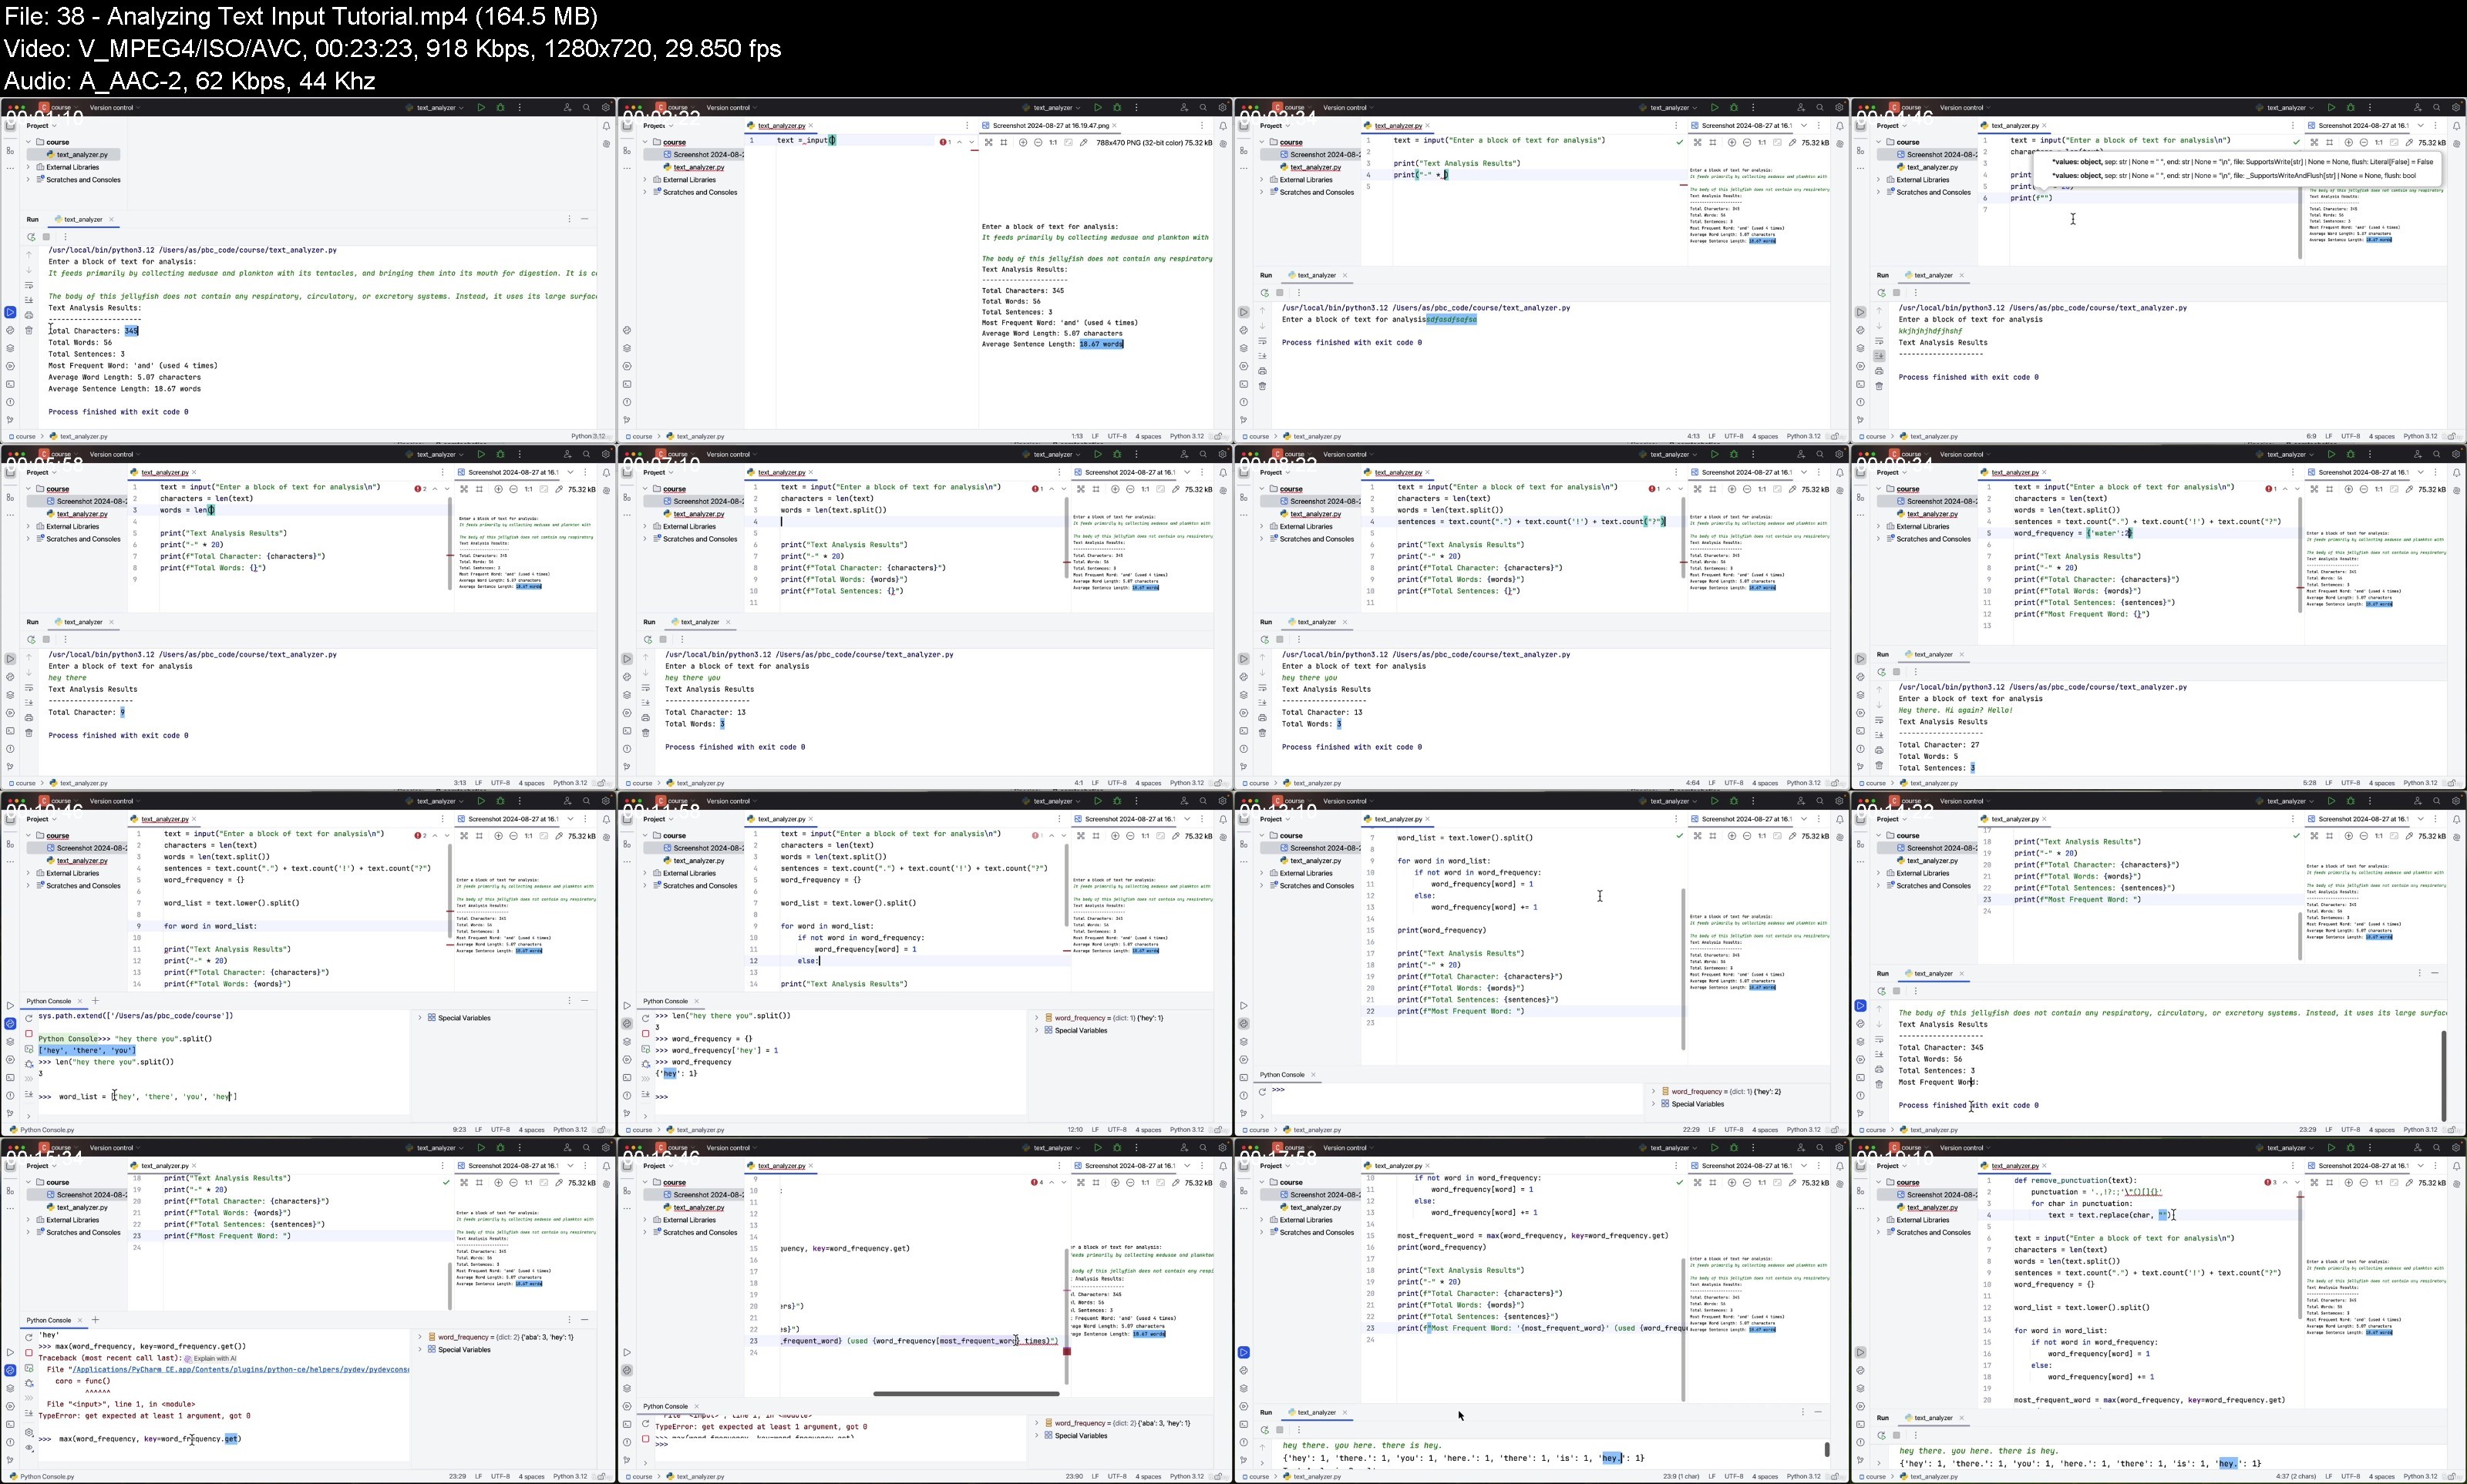The height and width of the screenshot is (1484, 2467).
Task: Click the LF line separator status in 00:19:10 frame
Action: (2329, 1477)
